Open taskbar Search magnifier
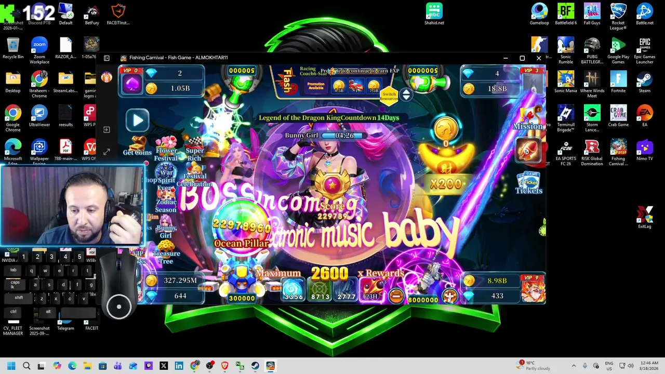The width and height of the screenshot is (665, 374). 26,366
